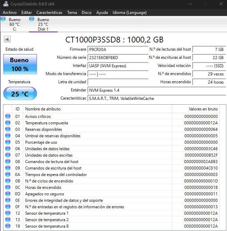Click the 25 °C temperature button
The image size is (227, 231).
(20, 93)
